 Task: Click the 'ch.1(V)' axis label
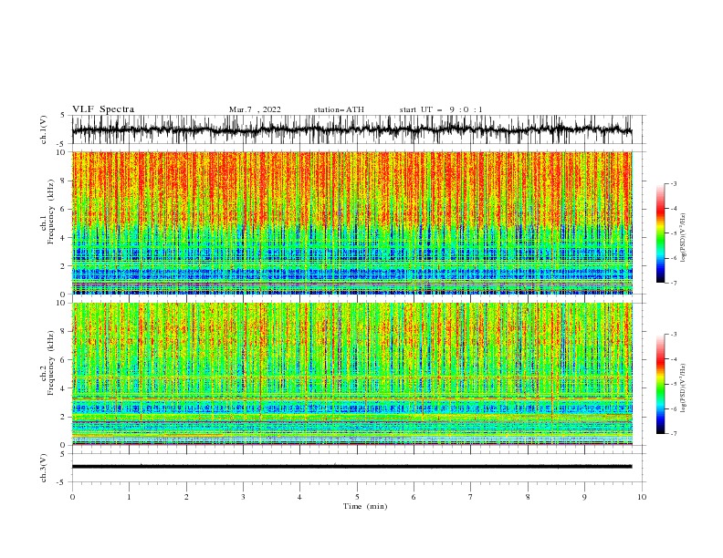[x=44, y=129]
